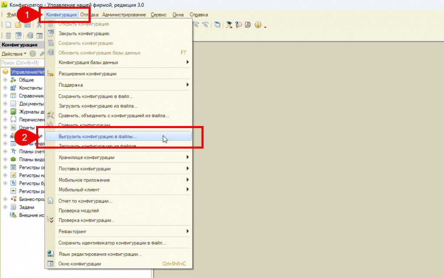444x278 pixels.
Task: Open the Действия dropdown menu
Action: pos(14,54)
